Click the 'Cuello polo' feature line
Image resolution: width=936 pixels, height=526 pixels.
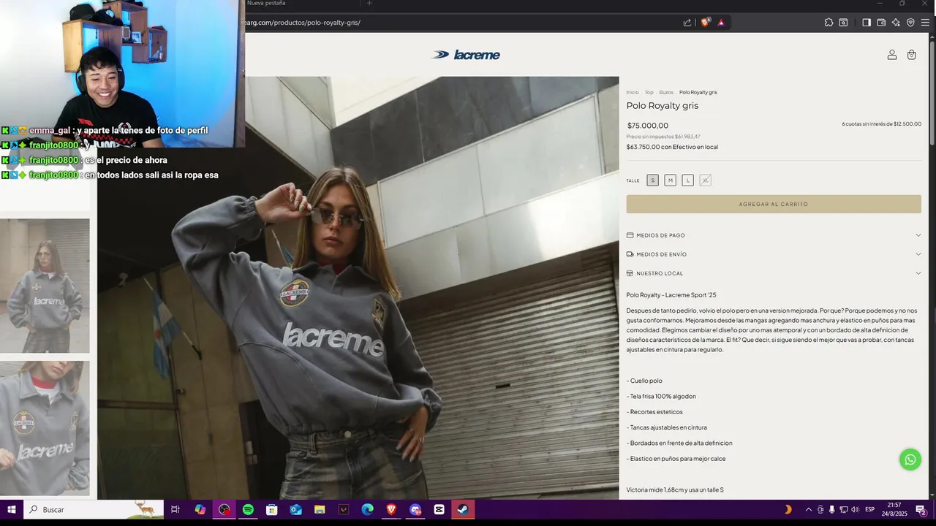644,381
